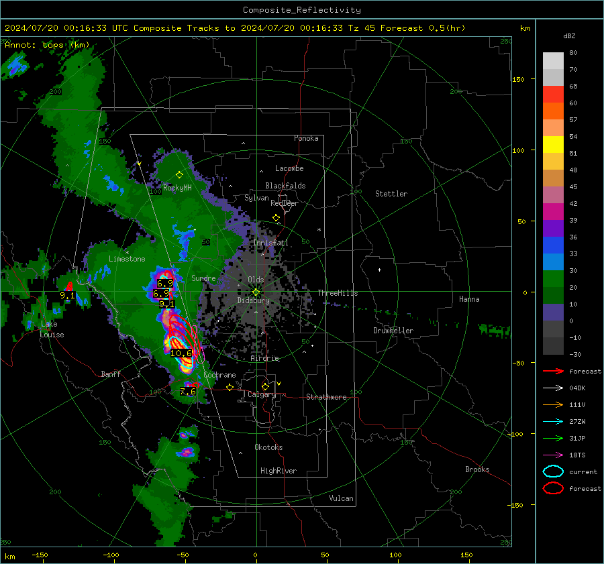The width and height of the screenshot is (604, 564).
Task: Click the Drumheller label
Action: tap(393, 331)
